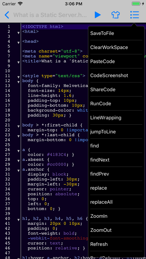Collapse last-child rule at line 23

pyautogui.click(x=19, y=136)
